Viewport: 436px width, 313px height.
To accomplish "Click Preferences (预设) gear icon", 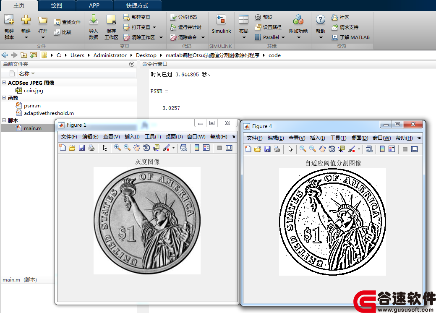I will coord(258,17).
